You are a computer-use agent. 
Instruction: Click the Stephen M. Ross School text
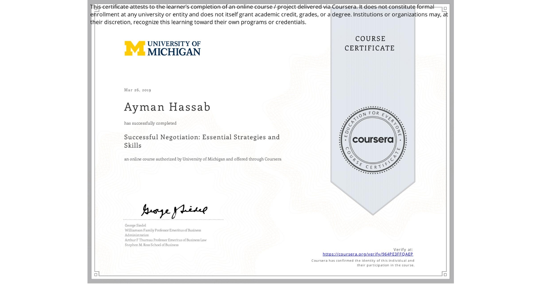click(151, 245)
